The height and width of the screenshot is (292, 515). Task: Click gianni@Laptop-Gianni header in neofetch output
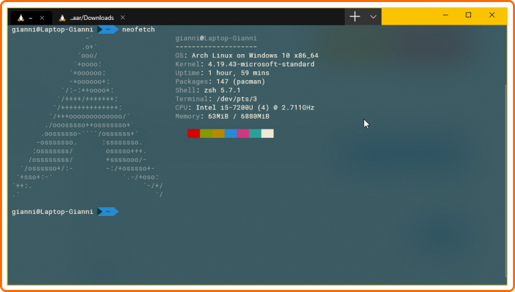tap(216, 38)
